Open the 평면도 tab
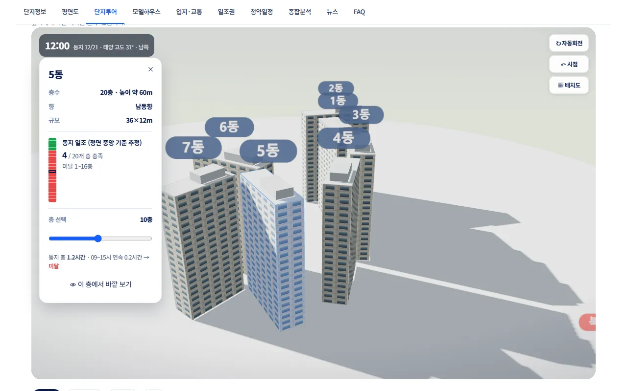Image resolution: width=627 pixels, height=391 pixels. click(x=70, y=12)
